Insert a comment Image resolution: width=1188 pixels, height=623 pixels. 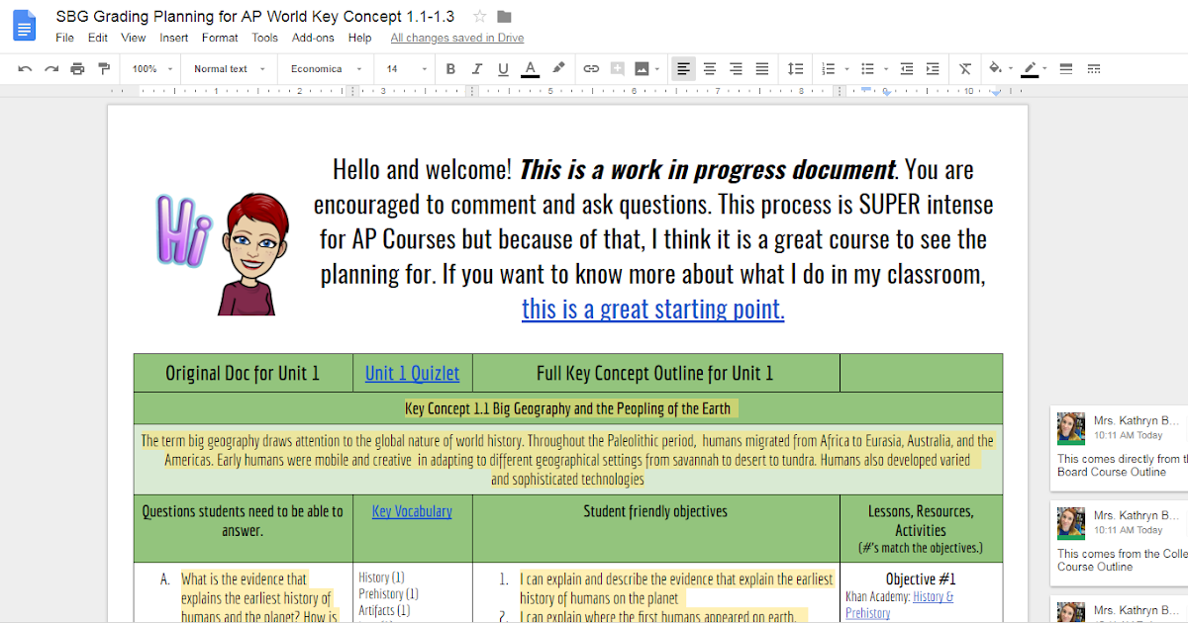click(618, 68)
